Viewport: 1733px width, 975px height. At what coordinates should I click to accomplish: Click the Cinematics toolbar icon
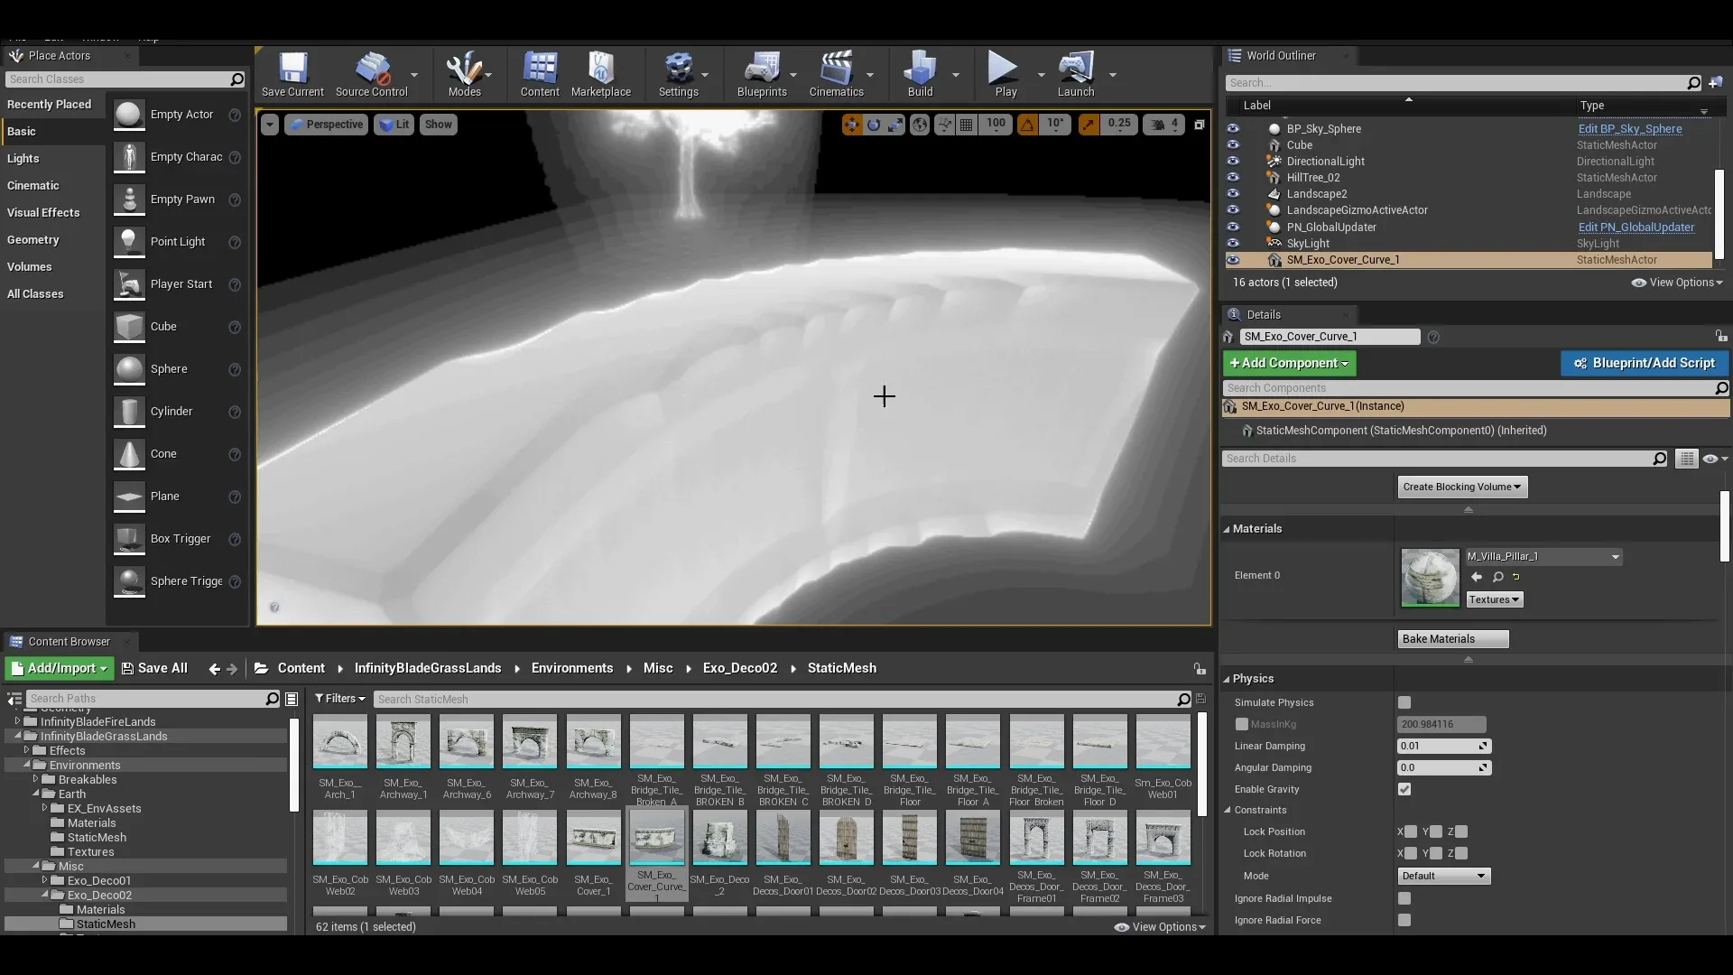click(838, 75)
